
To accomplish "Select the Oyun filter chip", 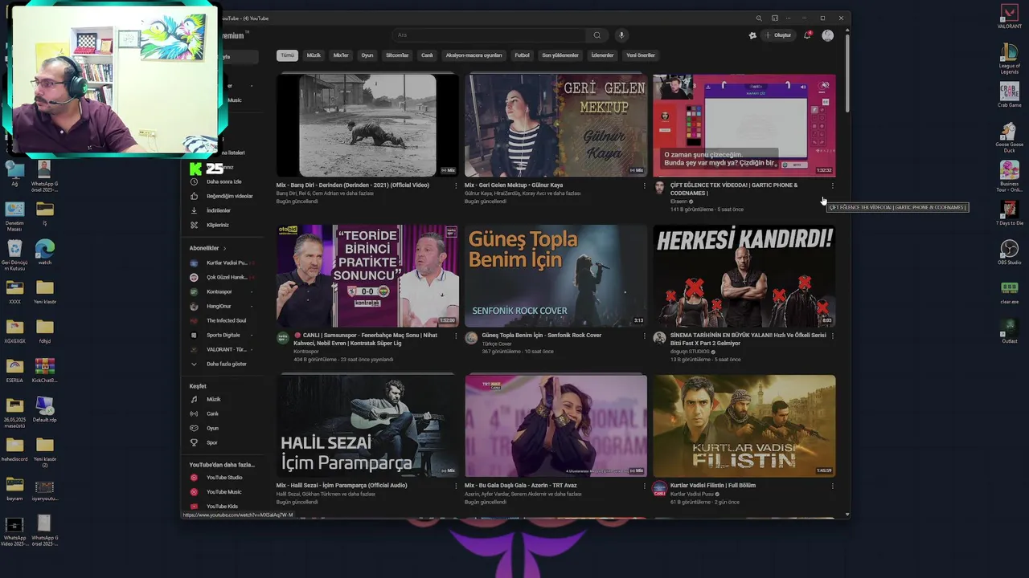I will tap(367, 55).
